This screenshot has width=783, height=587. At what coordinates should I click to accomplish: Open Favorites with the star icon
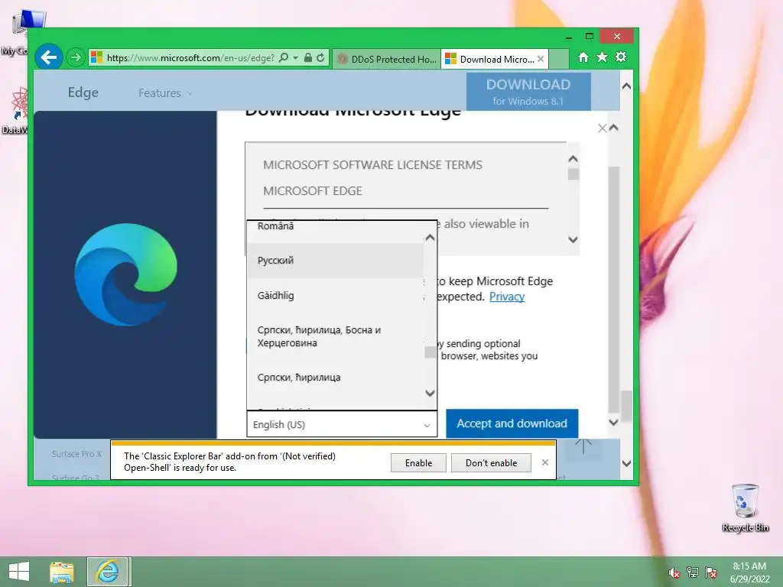[x=602, y=57]
